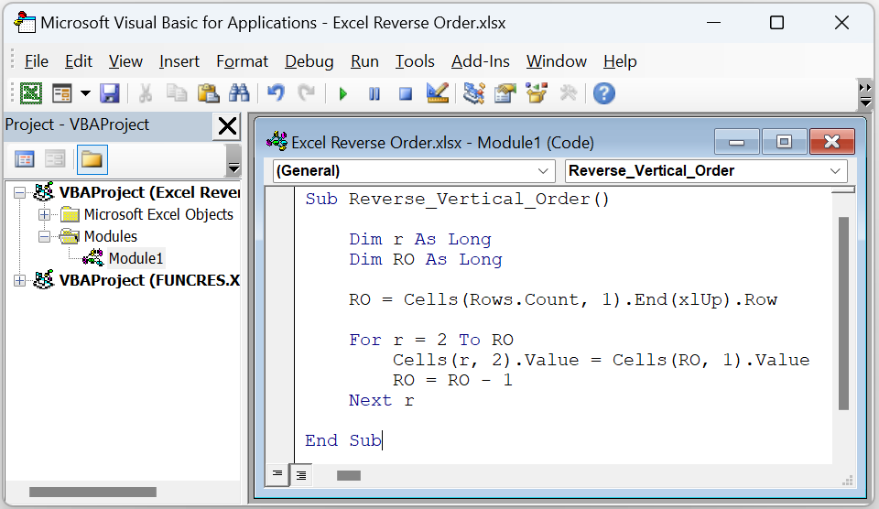The width and height of the screenshot is (879, 509).
Task: Open the Project Explorer icon
Action: pos(473,93)
